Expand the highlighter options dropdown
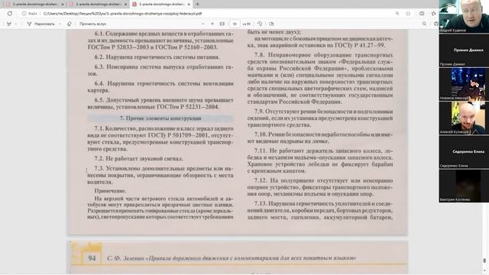This screenshot has height=275, width=489. point(16,24)
